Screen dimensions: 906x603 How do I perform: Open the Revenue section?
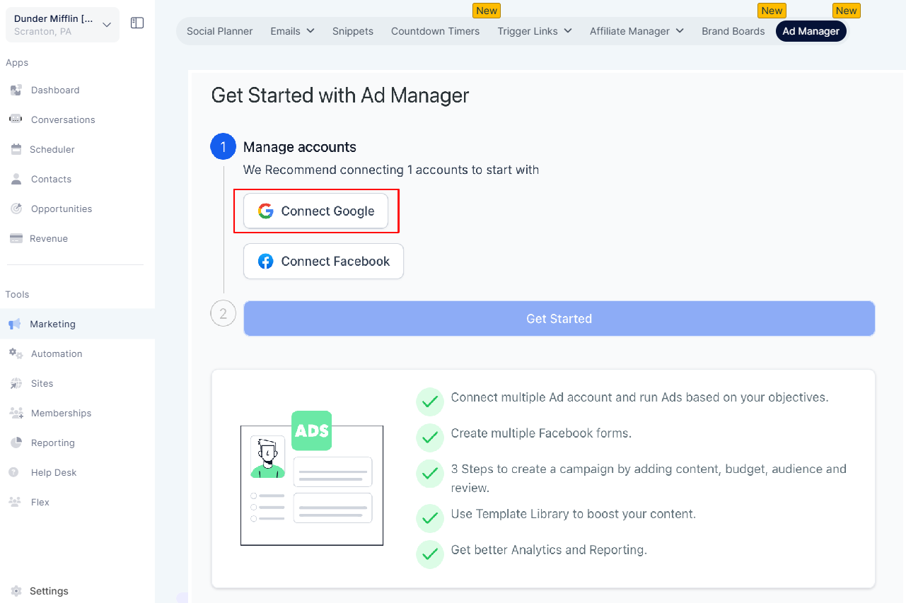coord(49,238)
